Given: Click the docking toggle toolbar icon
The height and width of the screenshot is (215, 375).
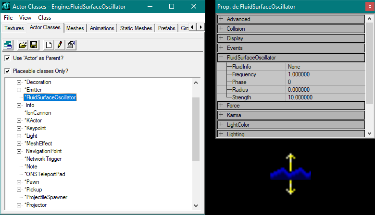Looking at the screenshot, I should click(8, 45).
